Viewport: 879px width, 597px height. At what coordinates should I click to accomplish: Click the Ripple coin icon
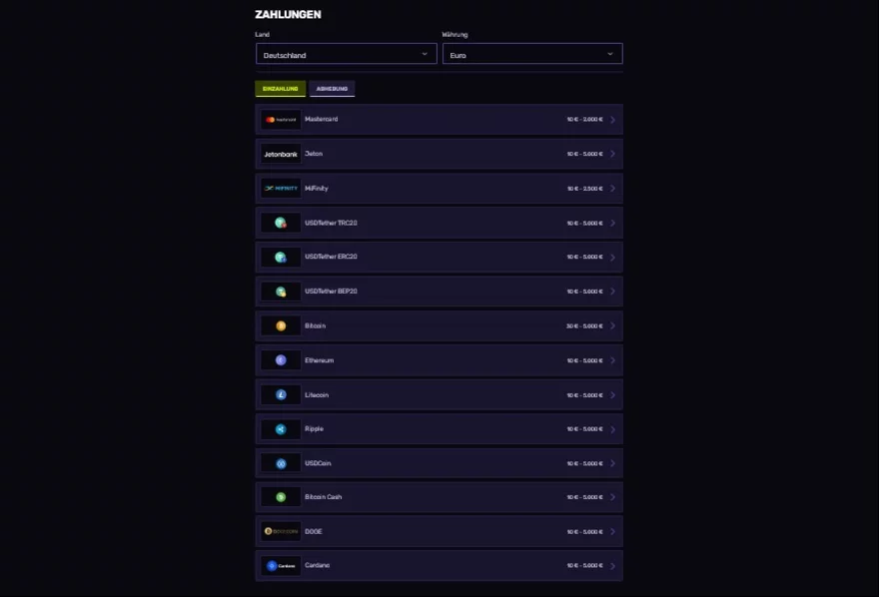click(281, 429)
